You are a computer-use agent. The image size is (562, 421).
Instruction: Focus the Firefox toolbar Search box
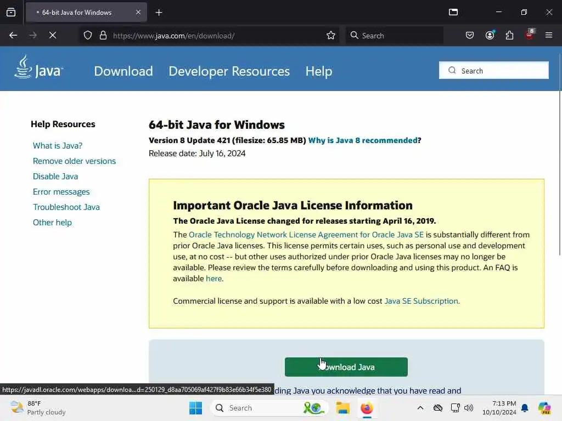pos(394,36)
